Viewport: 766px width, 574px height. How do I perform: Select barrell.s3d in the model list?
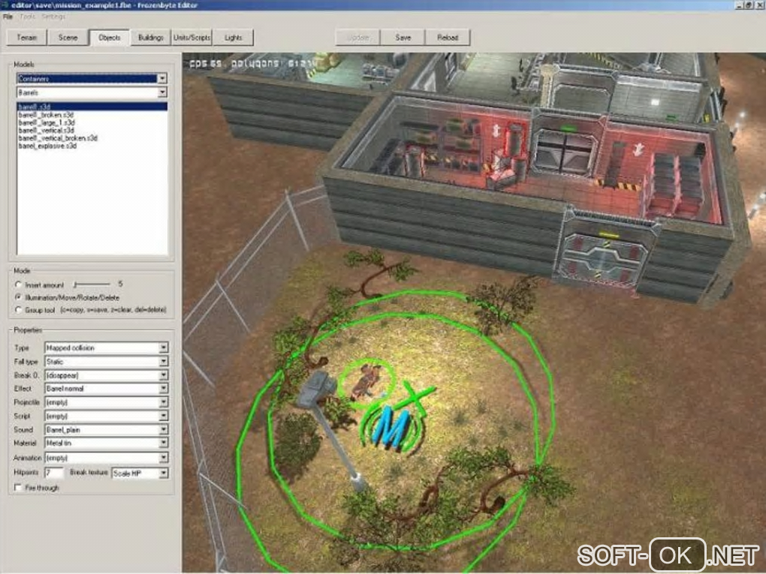pyautogui.click(x=92, y=107)
